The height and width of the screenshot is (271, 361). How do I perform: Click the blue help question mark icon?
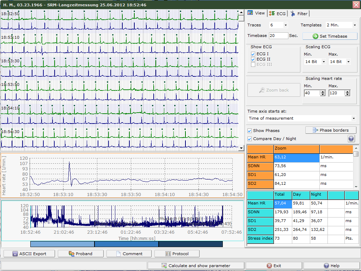[x=351, y=139]
